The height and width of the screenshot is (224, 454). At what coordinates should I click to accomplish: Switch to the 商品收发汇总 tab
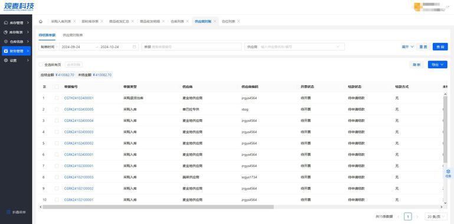pos(119,21)
